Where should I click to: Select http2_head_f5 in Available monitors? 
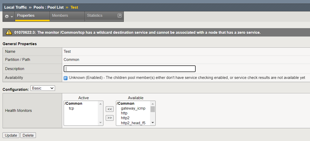[x=133, y=123]
